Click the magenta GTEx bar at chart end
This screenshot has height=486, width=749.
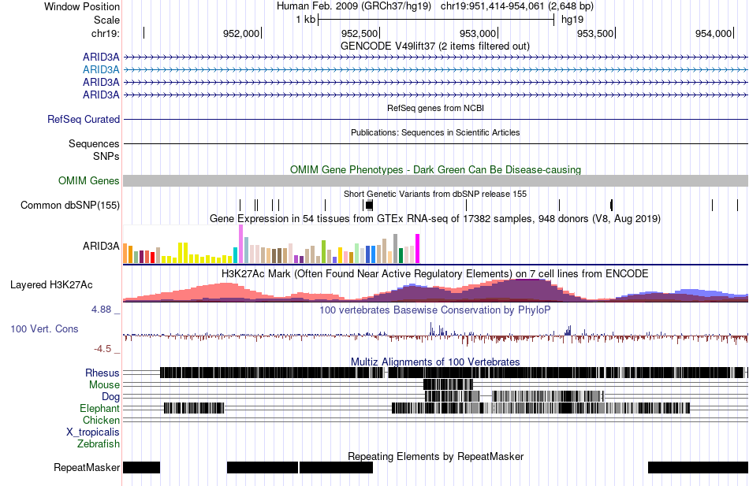(418, 249)
